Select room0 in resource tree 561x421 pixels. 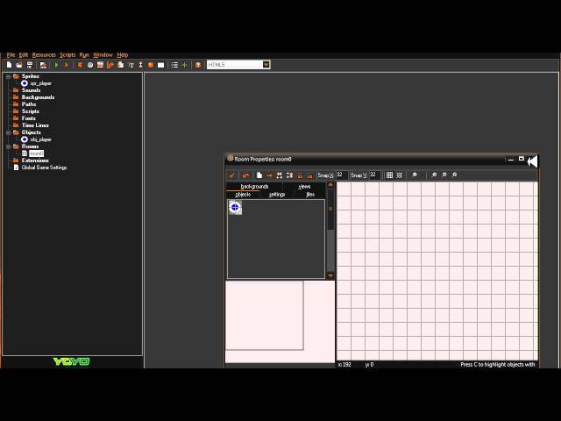coord(36,153)
